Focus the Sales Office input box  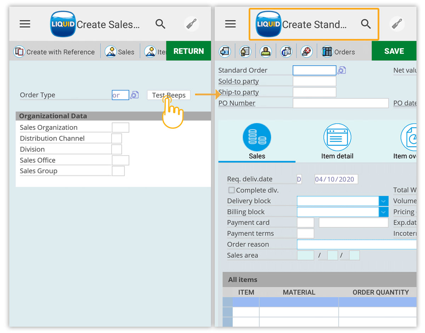pos(120,160)
